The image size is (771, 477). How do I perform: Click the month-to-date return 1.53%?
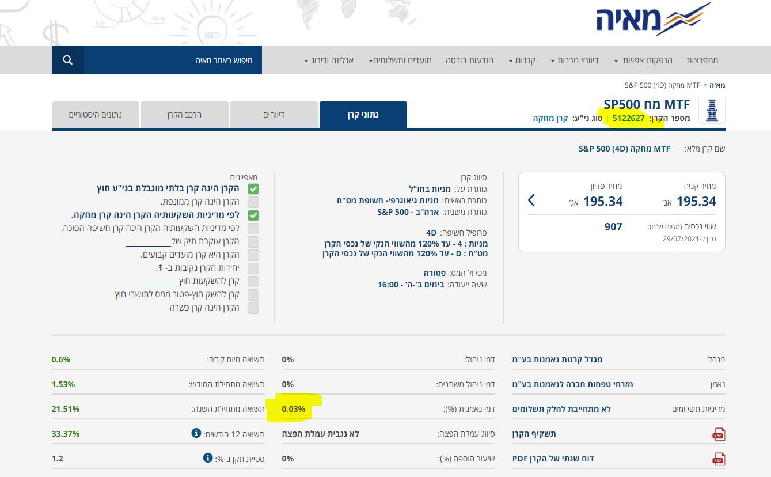(x=63, y=384)
